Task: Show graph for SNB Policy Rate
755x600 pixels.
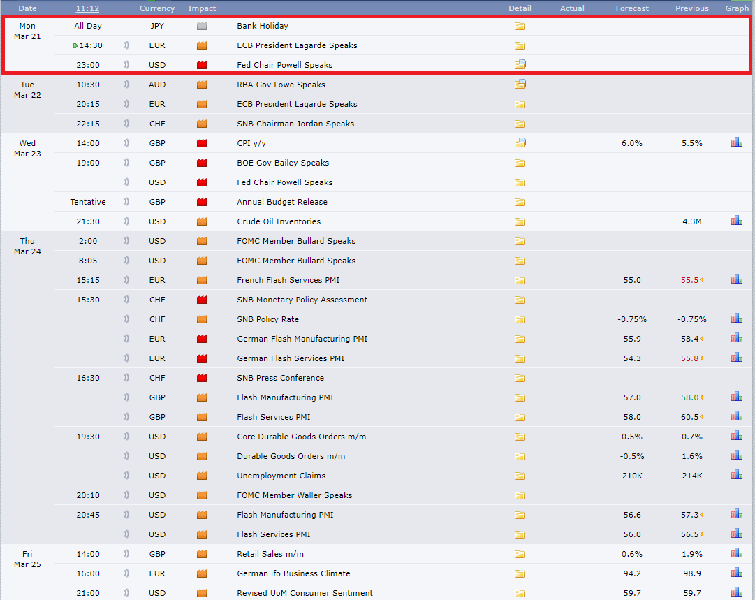Action: [736, 319]
